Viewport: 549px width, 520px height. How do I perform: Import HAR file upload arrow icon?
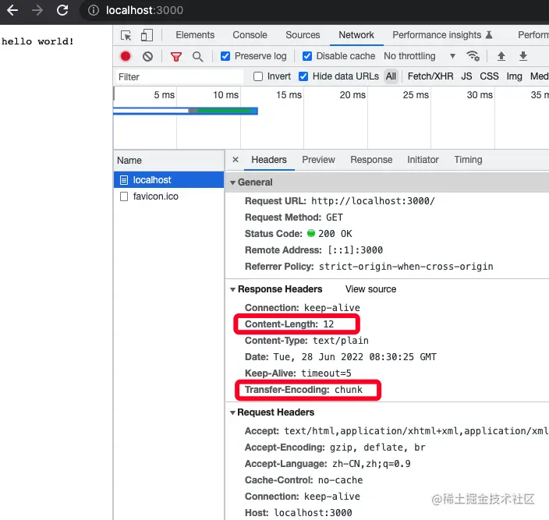point(501,56)
